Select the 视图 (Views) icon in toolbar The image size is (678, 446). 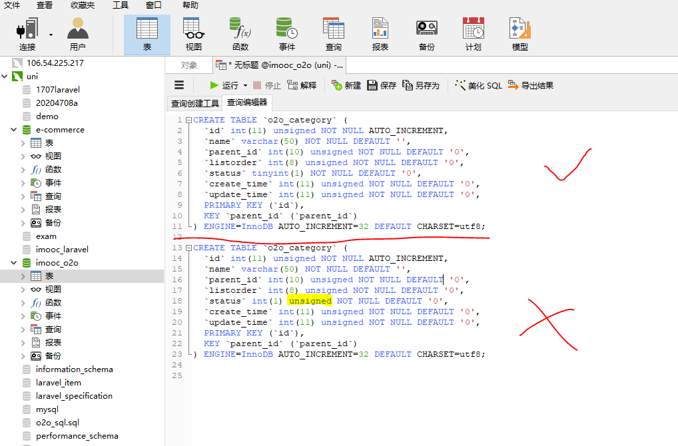click(192, 33)
